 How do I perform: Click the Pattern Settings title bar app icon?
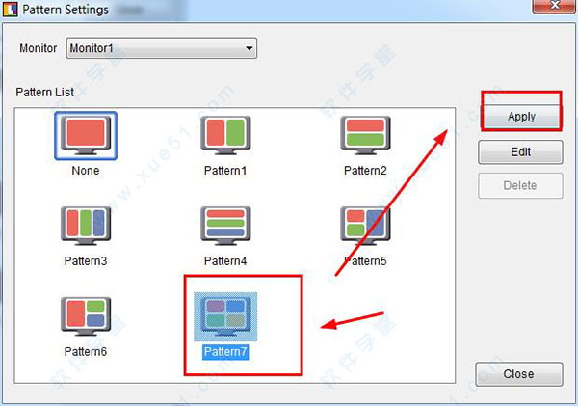coord(11,9)
